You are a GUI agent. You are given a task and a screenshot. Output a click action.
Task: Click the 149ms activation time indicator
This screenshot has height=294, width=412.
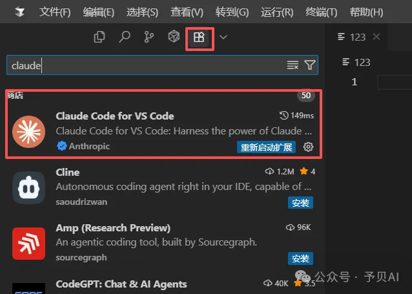point(296,116)
